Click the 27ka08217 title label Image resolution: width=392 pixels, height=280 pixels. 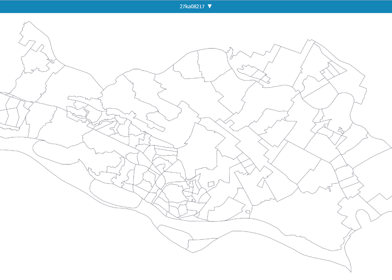192,6
